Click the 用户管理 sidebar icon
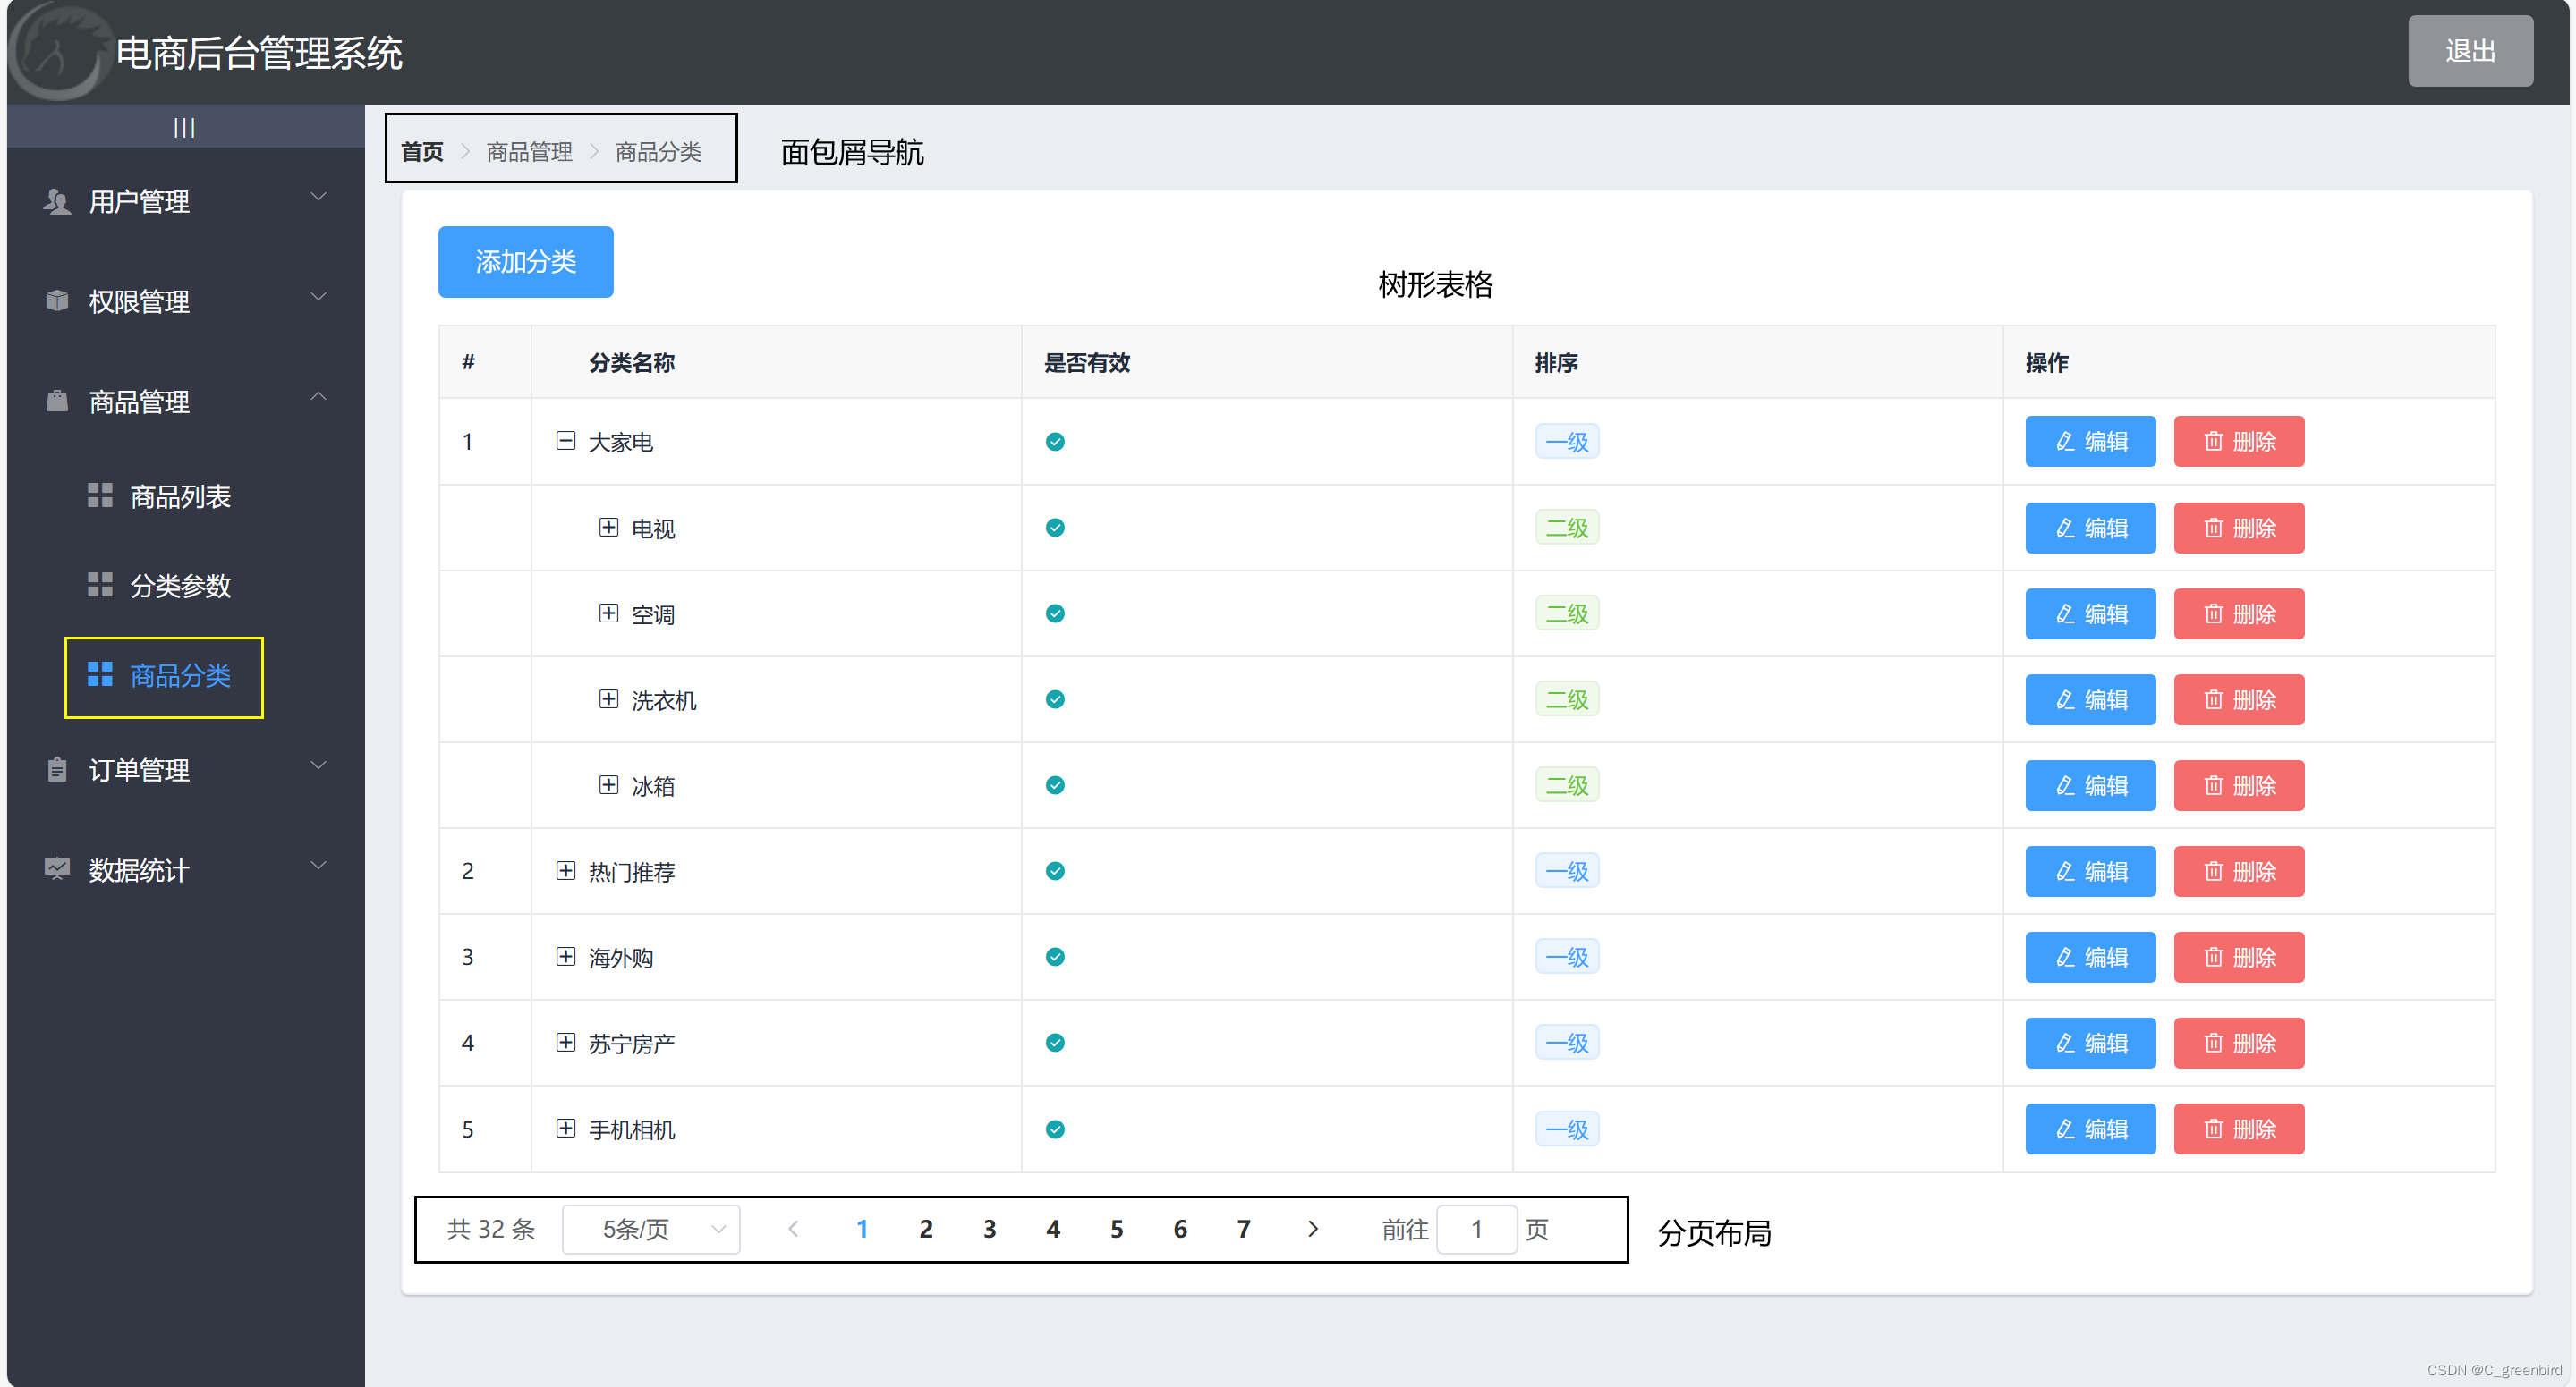Viewport: 2576px width, 1387px height. click(x=51, y=201)
